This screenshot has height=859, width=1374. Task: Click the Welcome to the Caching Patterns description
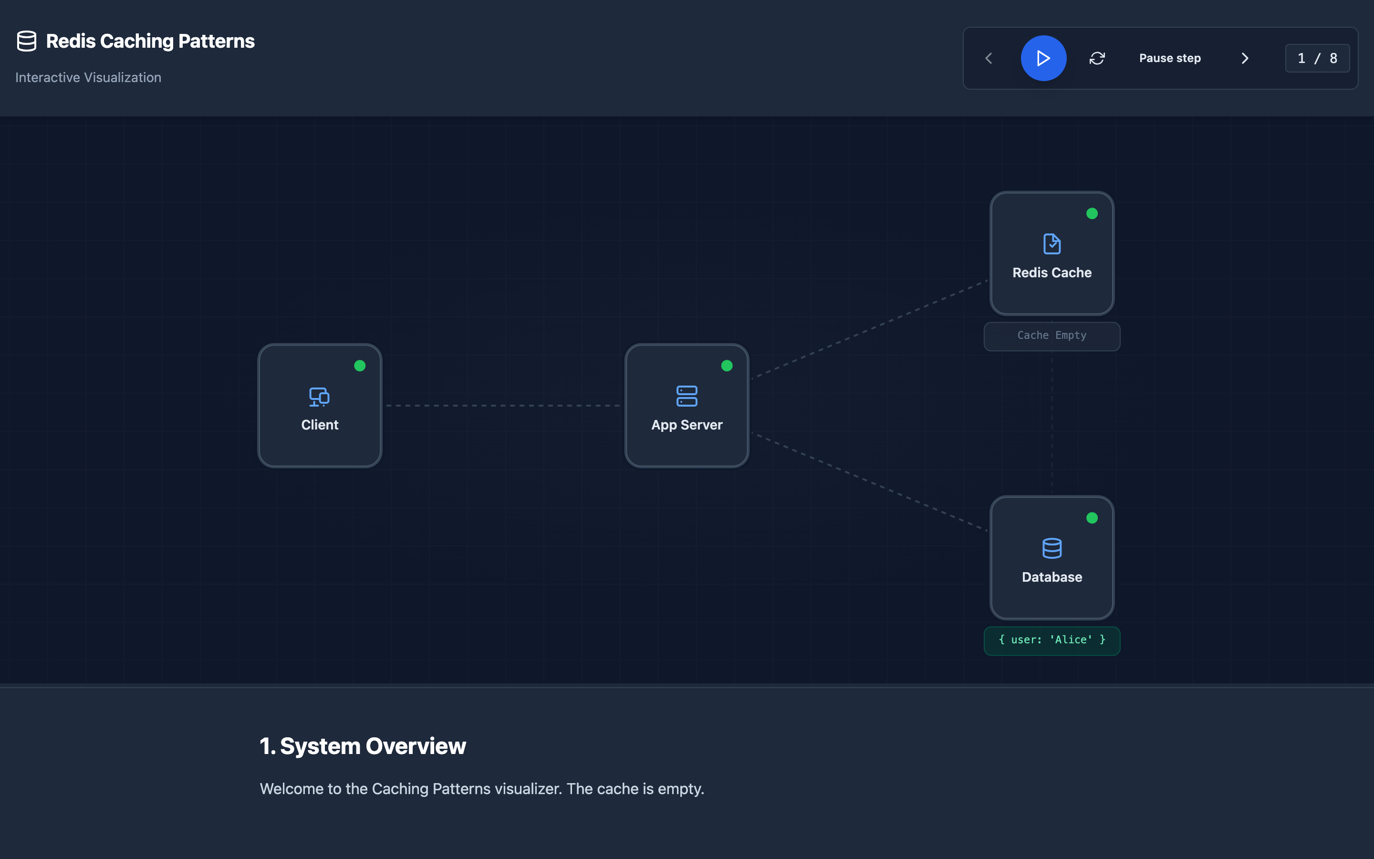[x=481, y=788]
